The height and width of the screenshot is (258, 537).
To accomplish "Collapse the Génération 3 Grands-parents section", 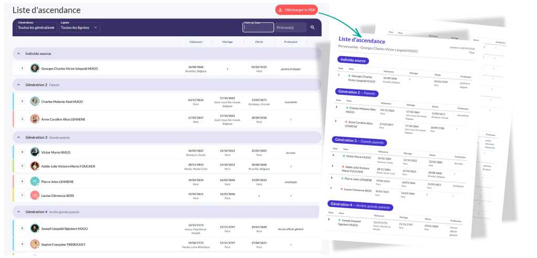I will pos(19,137).
